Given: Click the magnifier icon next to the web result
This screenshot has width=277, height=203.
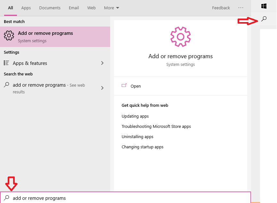Looking at the screenshot, I should tap(6, 85).
